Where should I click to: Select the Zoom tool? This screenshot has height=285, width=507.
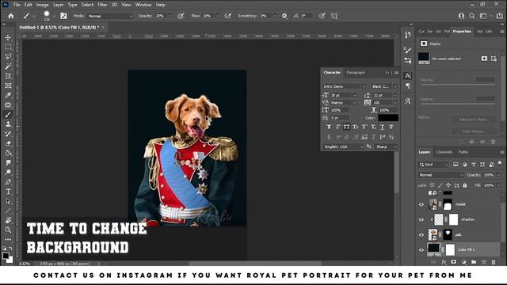[8, 230]
